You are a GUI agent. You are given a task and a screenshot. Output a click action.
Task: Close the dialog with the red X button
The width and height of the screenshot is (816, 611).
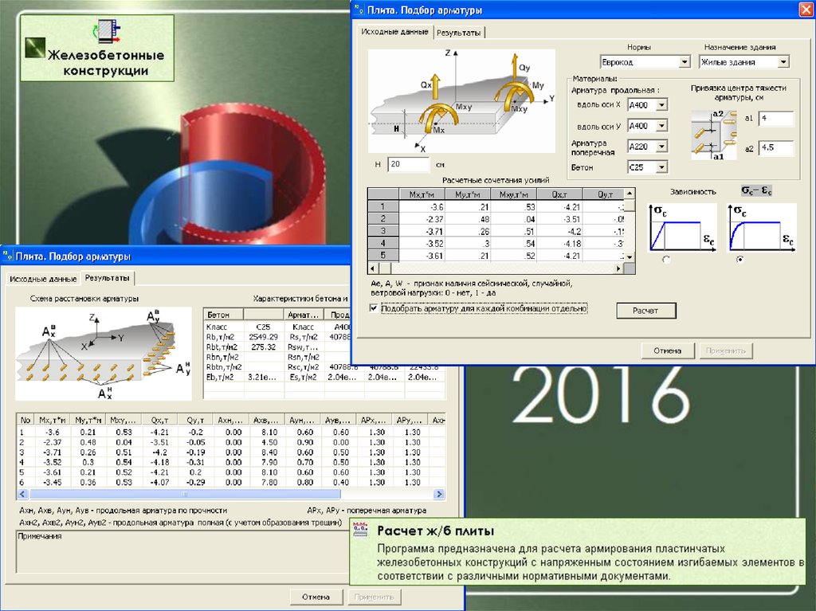pyautogui.click(x=806, y=10)
